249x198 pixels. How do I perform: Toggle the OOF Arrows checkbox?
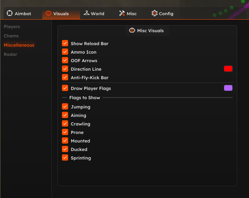click(x=65, y=60)
